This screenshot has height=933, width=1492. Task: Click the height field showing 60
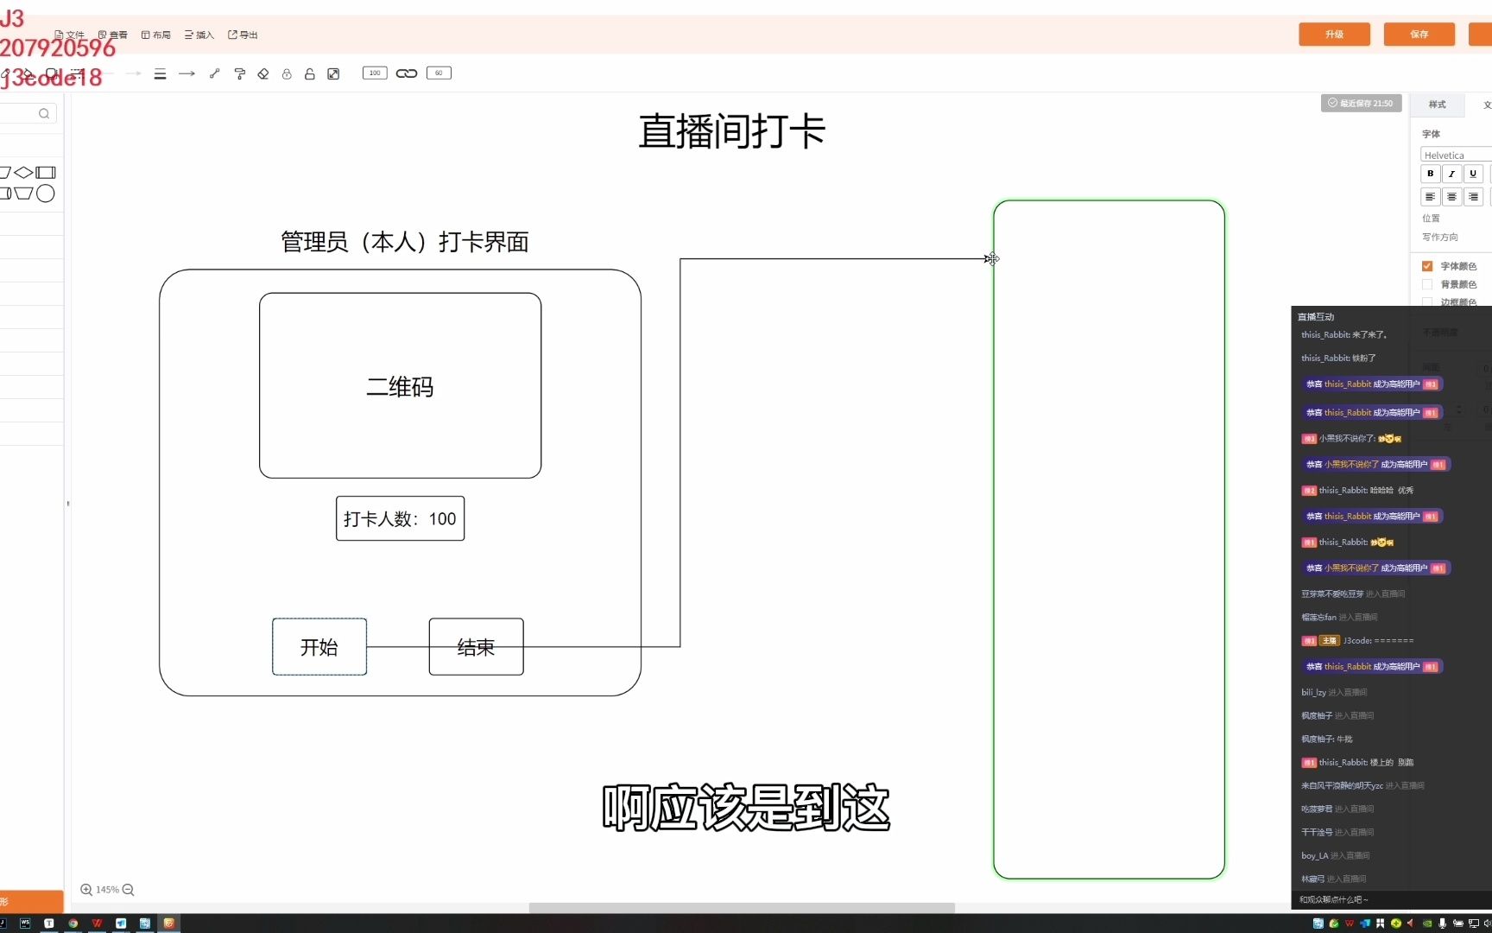click(x=439, y=73)
